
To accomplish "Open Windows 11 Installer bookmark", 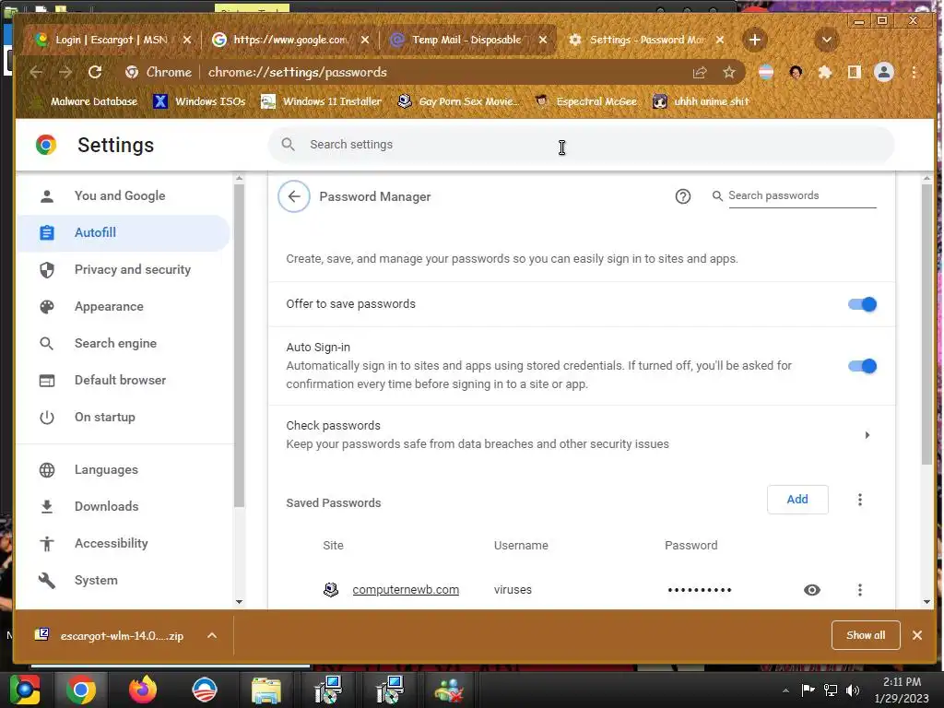I will (x=321, y=101).
